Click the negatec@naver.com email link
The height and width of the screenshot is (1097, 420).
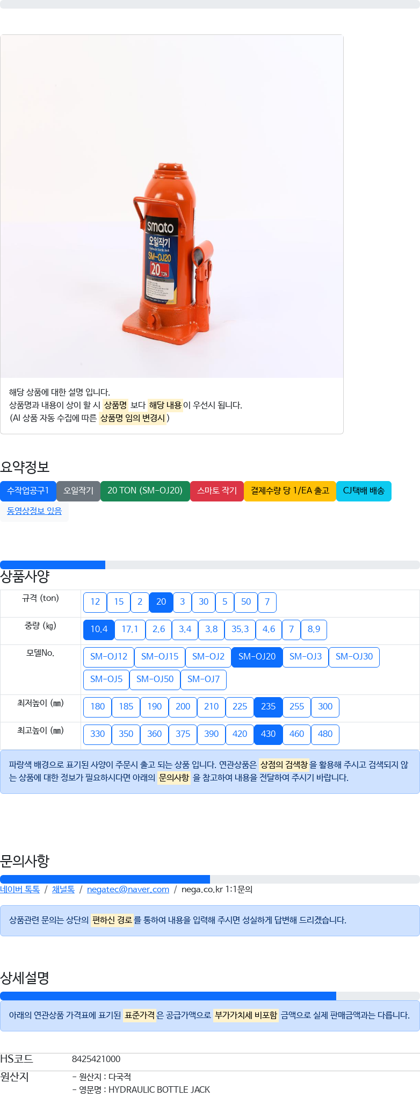click(128, 890)
